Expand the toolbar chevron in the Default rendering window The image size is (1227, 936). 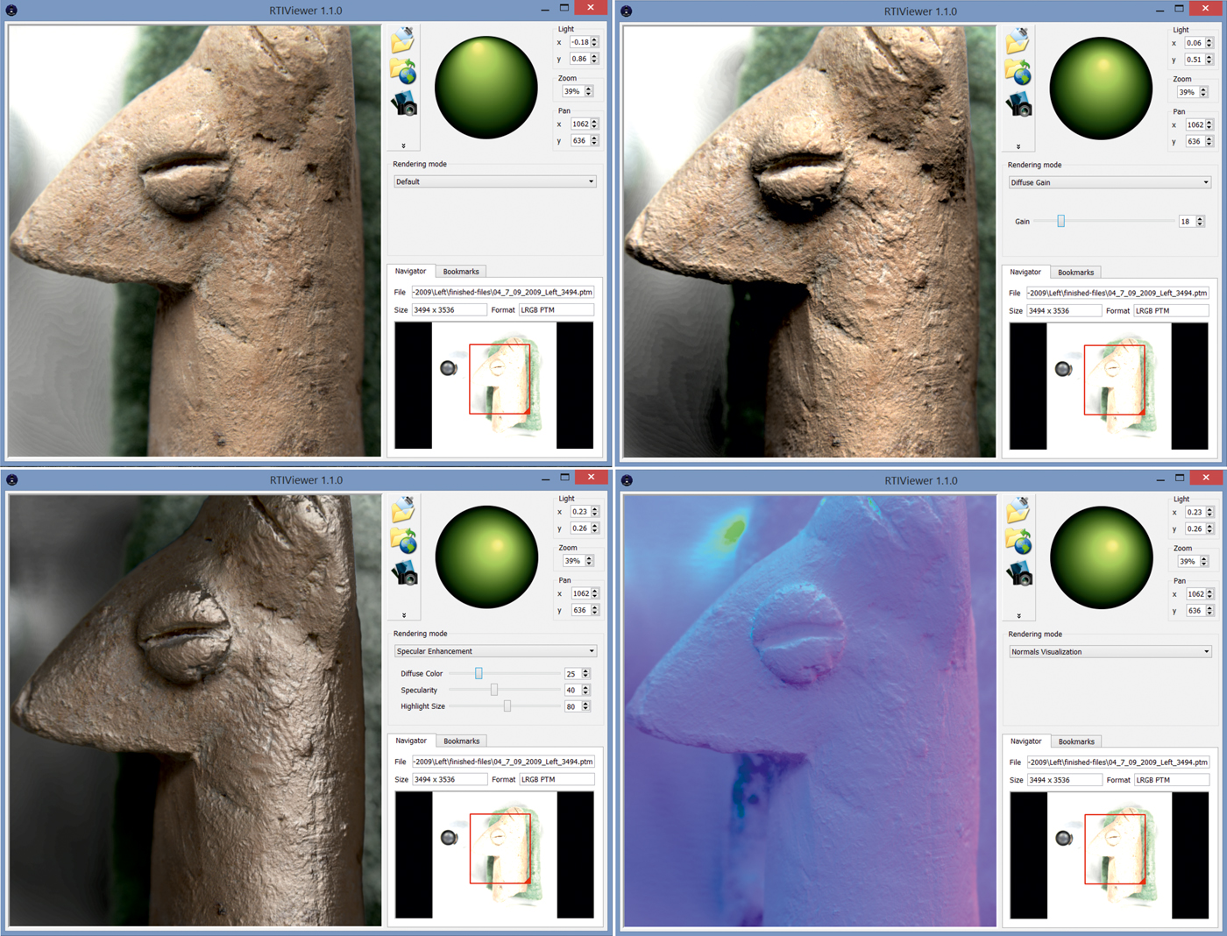(x=403, y=146)
